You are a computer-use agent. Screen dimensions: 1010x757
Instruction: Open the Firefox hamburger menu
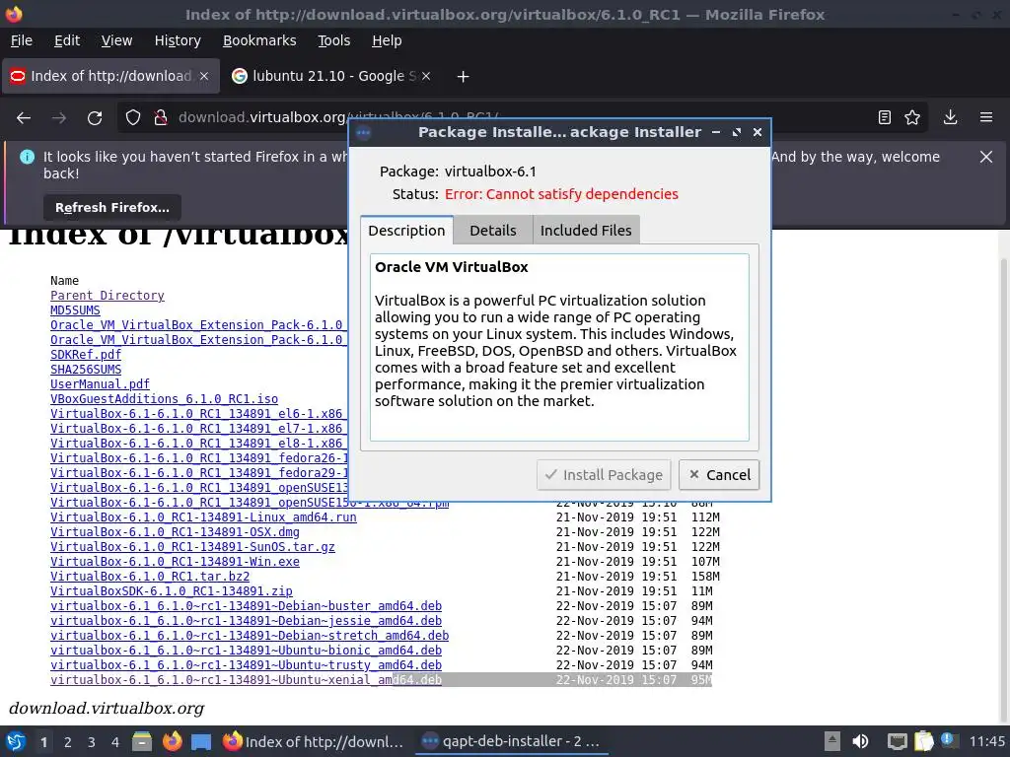[986, 117]
